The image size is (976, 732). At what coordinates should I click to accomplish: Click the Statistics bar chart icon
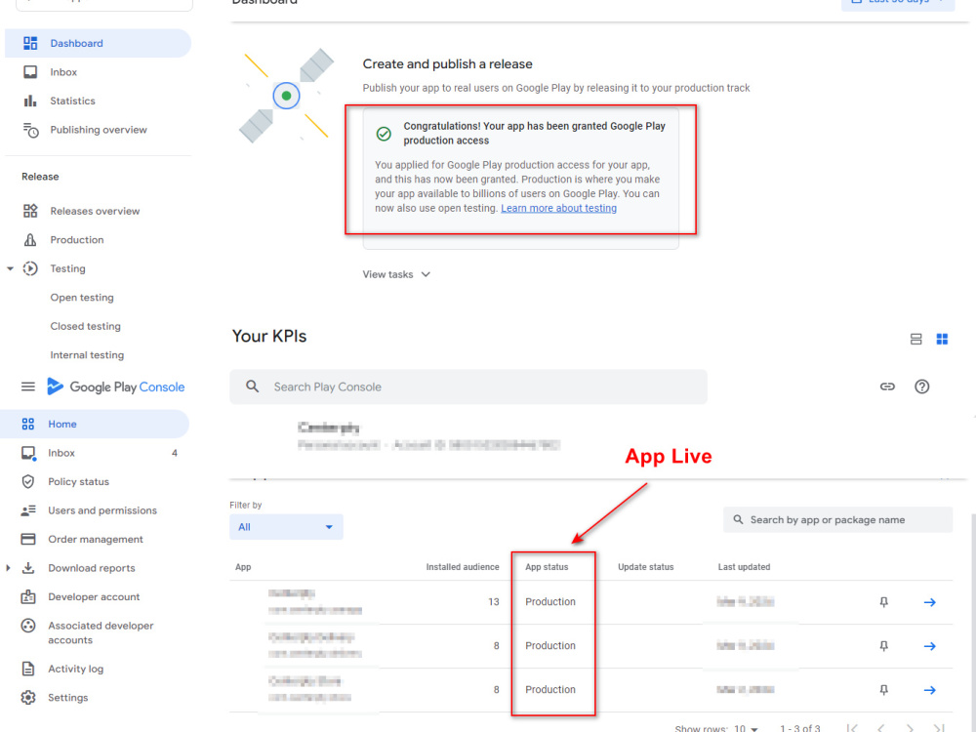click(30, 101)
